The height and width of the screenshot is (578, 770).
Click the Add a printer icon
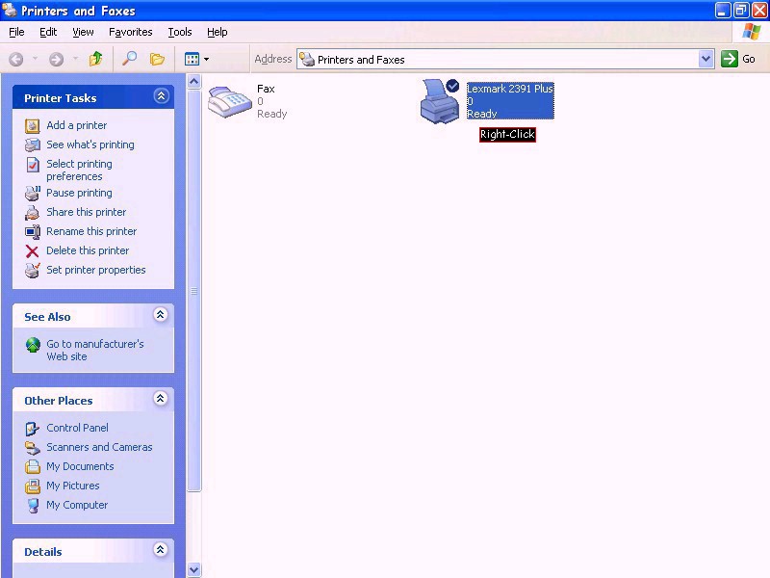pos(33,126)
